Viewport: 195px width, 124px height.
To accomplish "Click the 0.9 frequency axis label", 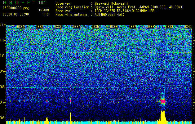I will (2, 71).
